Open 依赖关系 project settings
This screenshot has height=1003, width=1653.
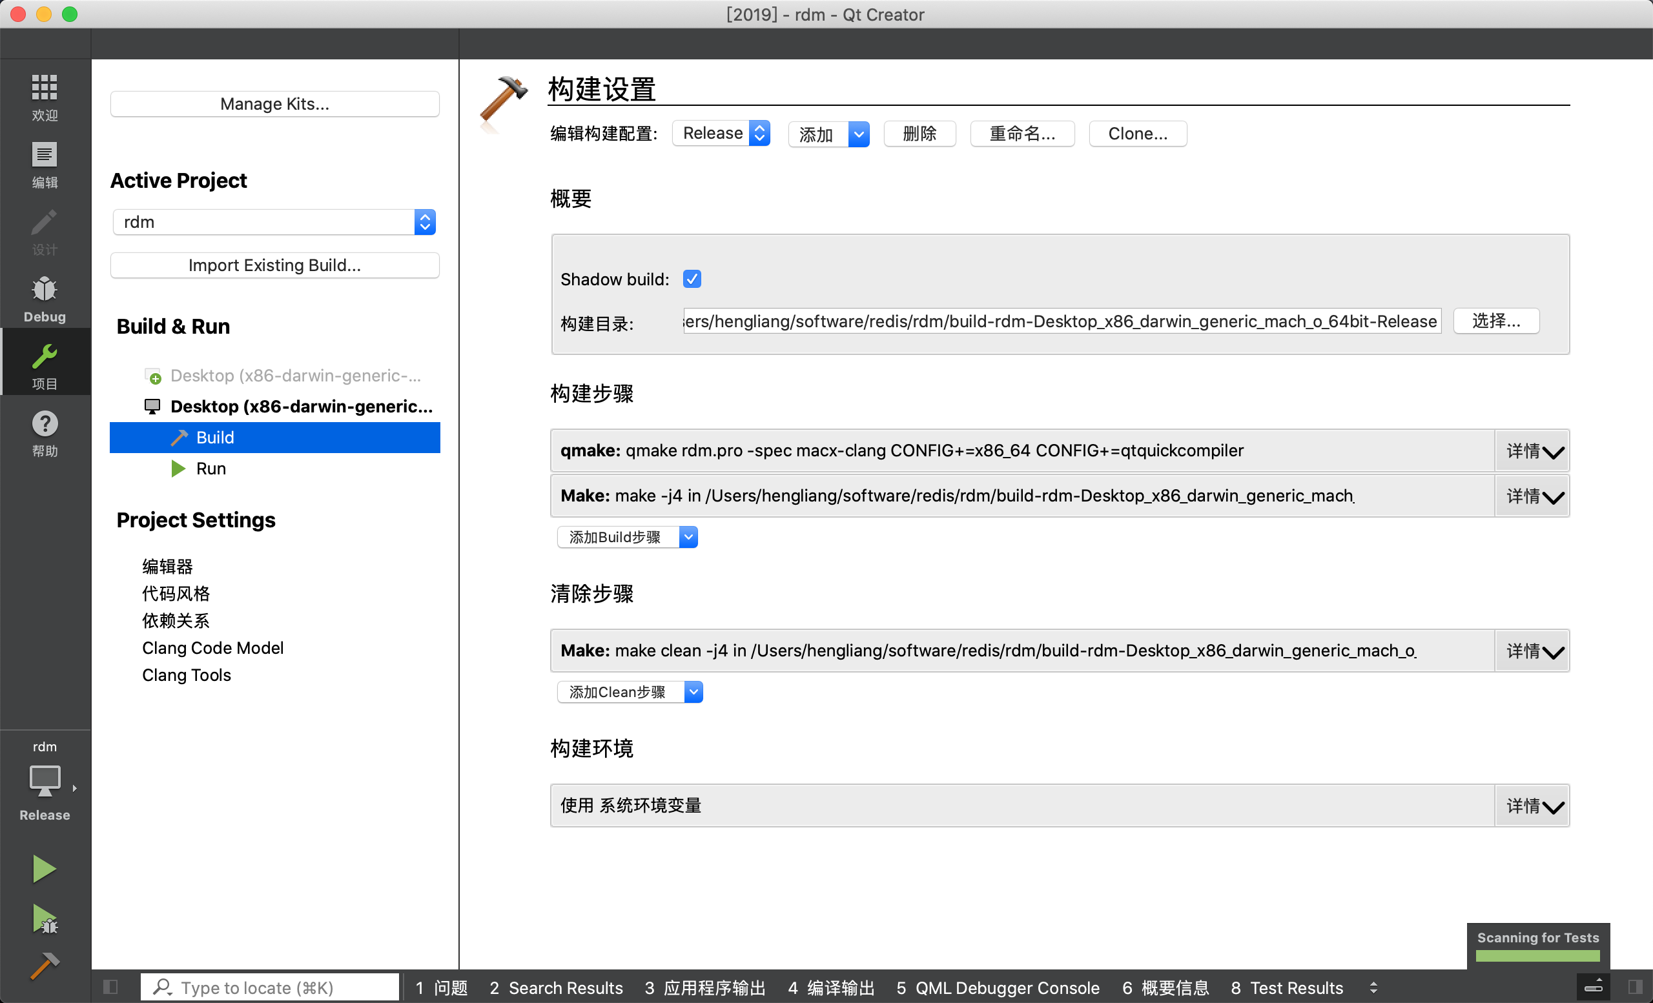coord(176,621)
